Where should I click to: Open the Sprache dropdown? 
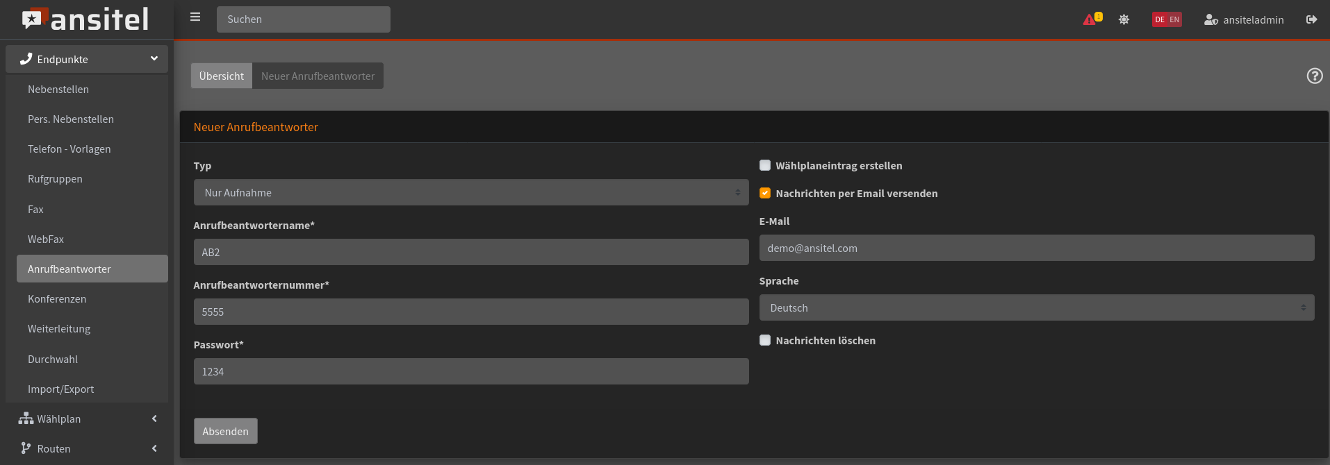pos(1036,307)
